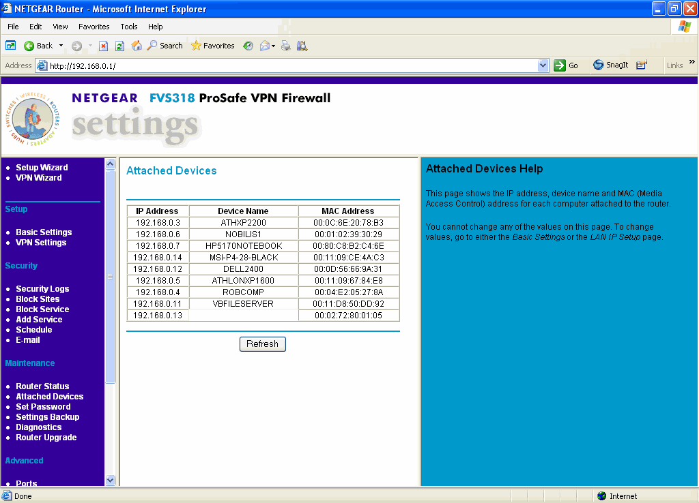The width and height of the screenshot is (699, 503).
Task: Click the address bar URL field
Action: coord(287,65)
